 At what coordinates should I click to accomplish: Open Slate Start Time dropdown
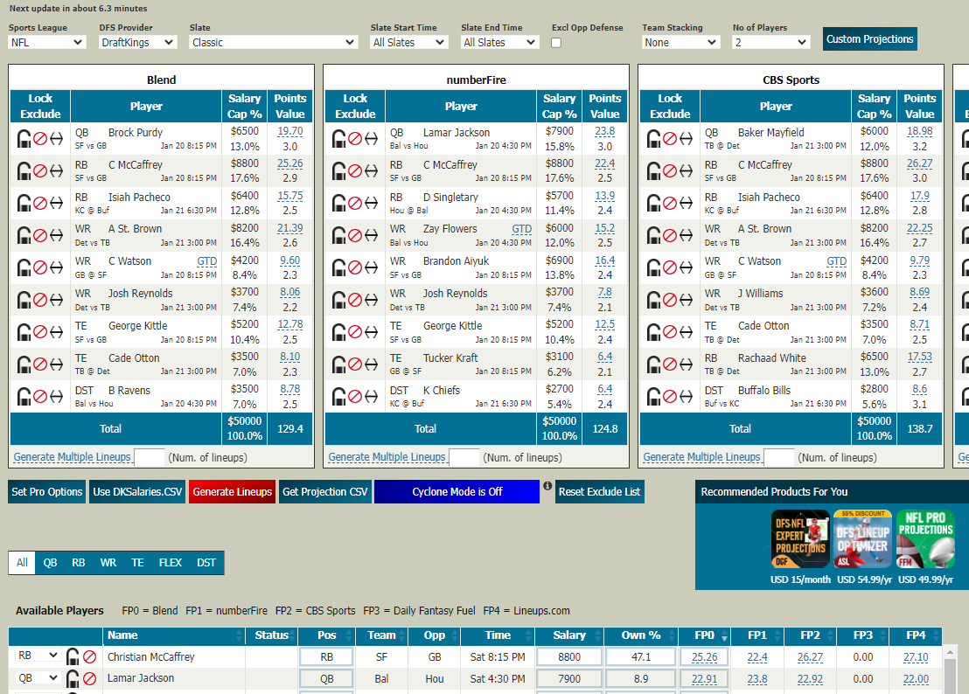pyautogui.click(x=409, y=42)
